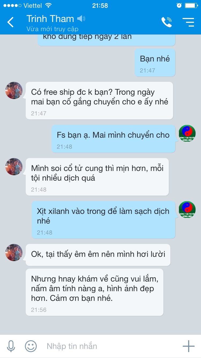
Task: Tap the 21:58 clock in status bar
Action: [100, 5]
